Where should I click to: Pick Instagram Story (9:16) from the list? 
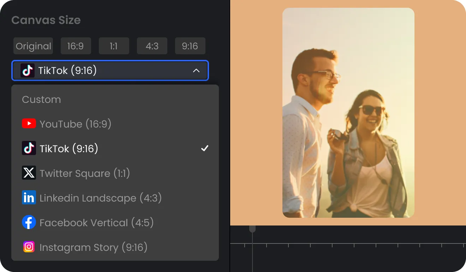pyautogui.click(x=93, y=247)
